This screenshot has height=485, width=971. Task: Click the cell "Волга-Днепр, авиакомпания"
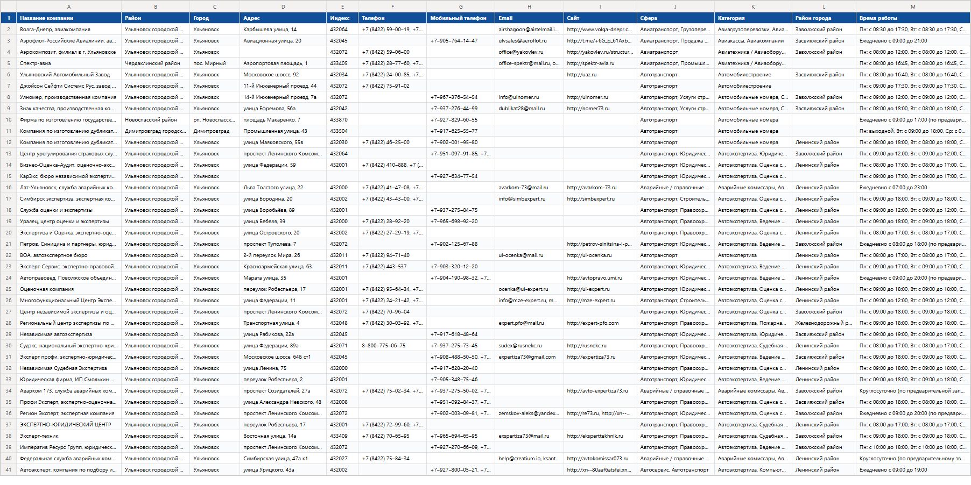(x=69, y=30)
